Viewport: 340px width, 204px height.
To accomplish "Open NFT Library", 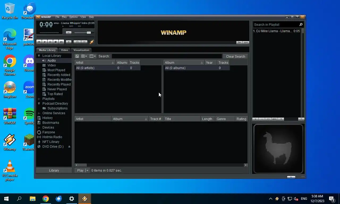I will [x=51, y=142].
